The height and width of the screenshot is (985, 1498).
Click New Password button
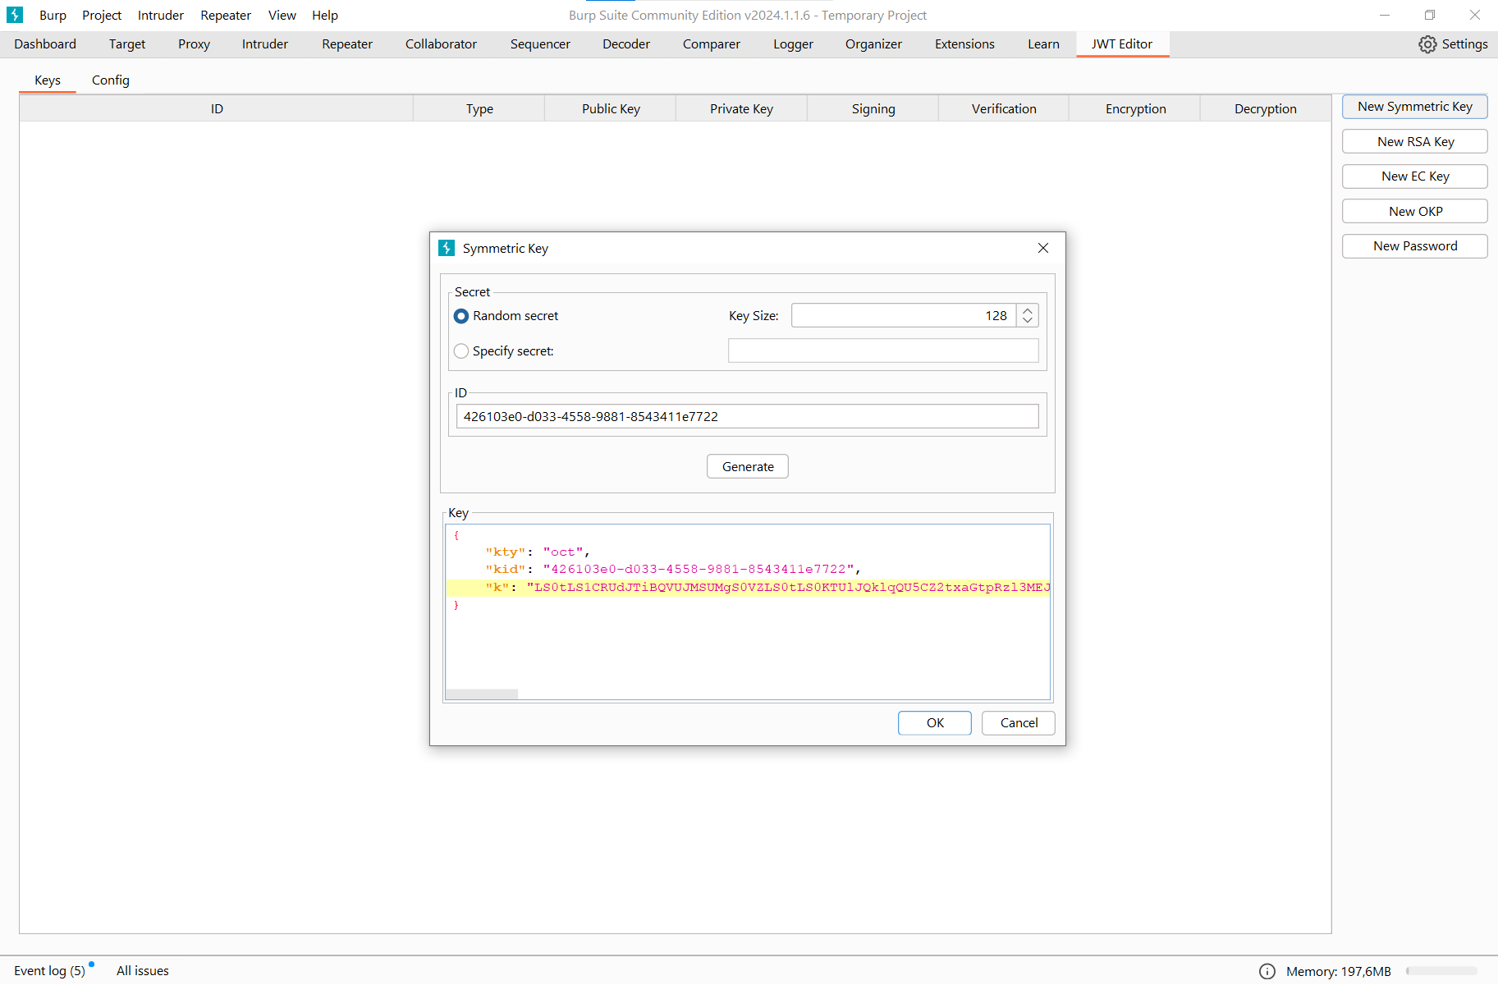coord(1415,246)
